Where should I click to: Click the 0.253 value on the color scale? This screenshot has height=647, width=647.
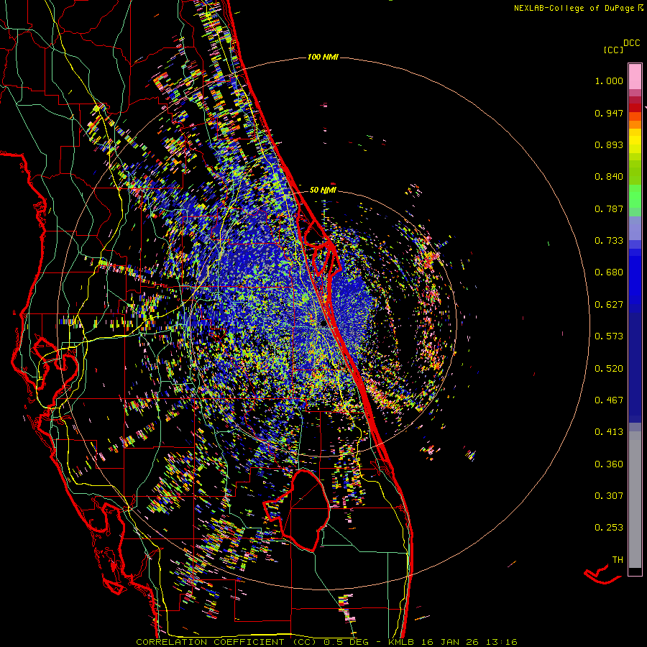pos(609,528)
